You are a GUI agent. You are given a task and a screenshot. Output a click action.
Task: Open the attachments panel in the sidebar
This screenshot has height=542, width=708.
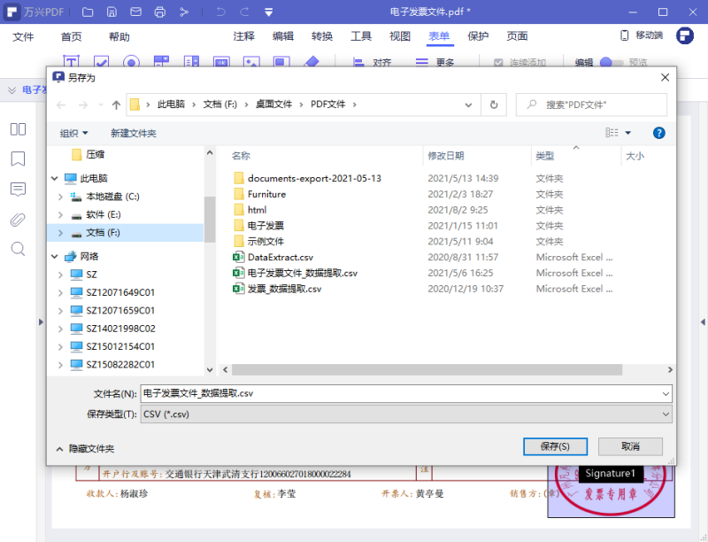tap(18, 219)
